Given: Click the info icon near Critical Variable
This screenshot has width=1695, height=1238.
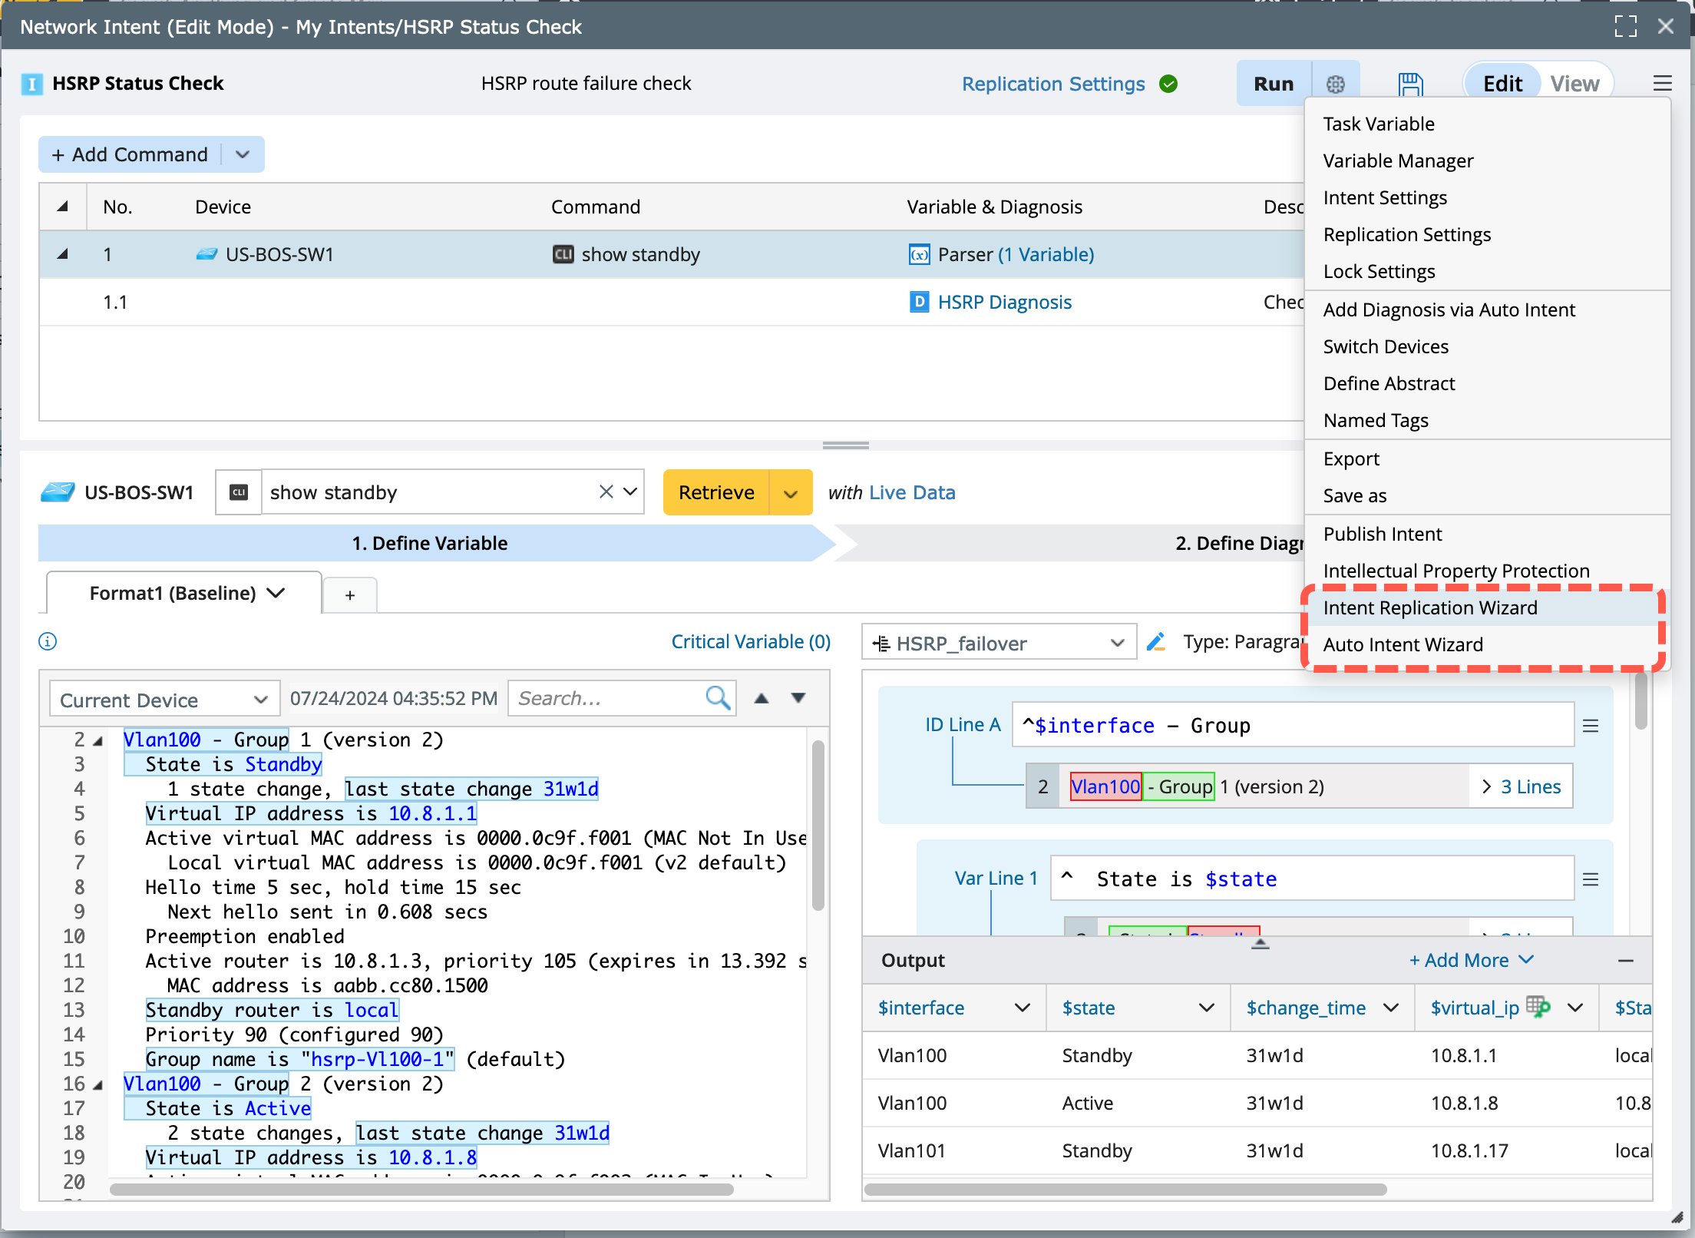Looking at the screenshot, I should coord(48,641).
